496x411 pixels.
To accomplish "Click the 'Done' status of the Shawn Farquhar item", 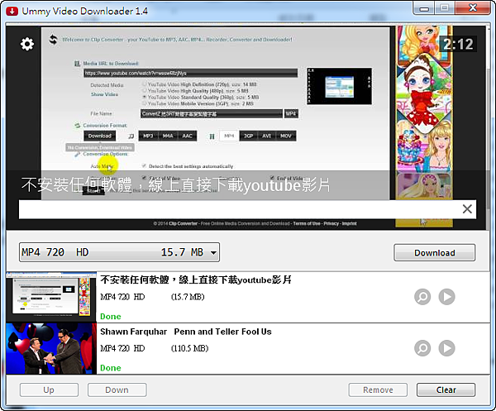I will tap(111, 368).
